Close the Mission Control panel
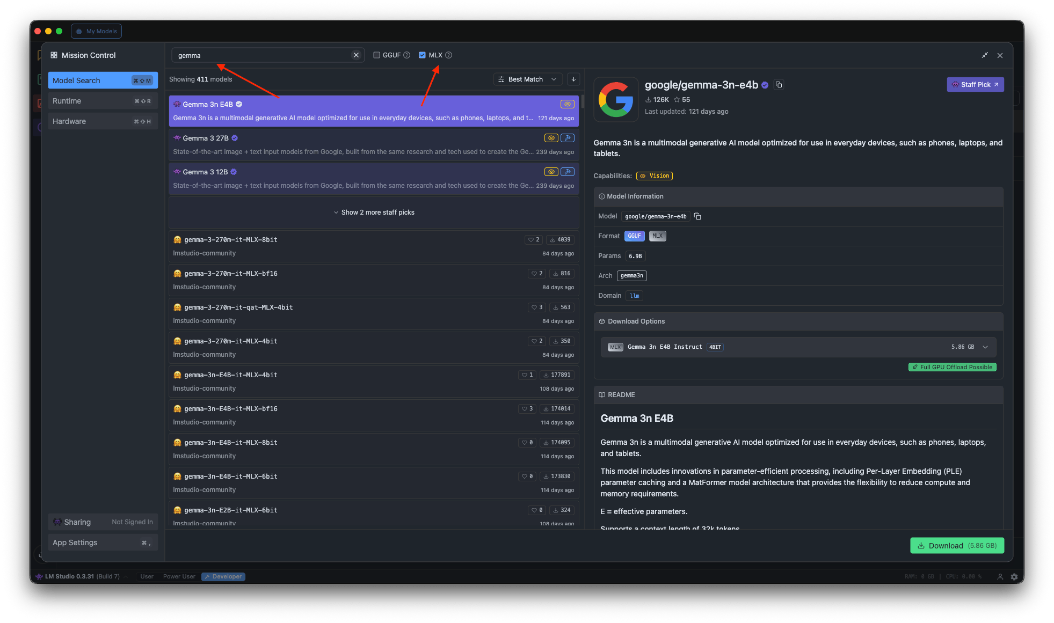This screenshot has height=623, width=1054. click(x=1000, y=55)
